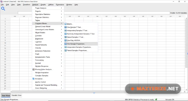The image size is (188, 101).
Task: Click the Missing Value Analysis icon
Action: pyautogui.click(x=33, y=69)
